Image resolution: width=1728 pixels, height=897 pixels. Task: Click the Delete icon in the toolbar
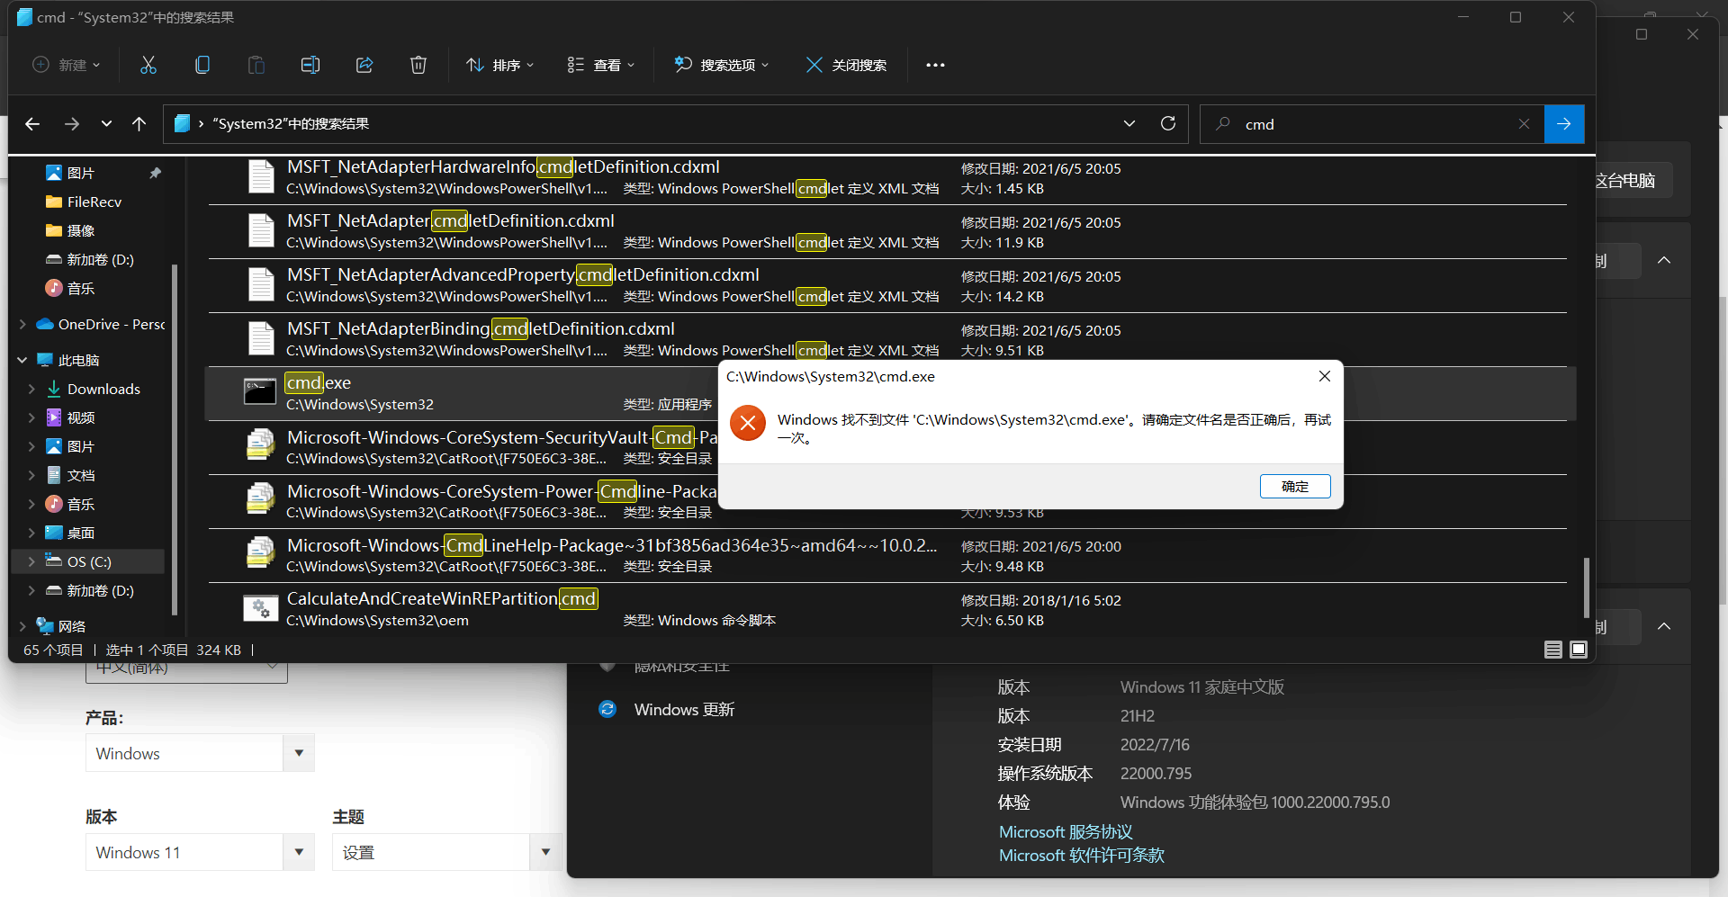418,65
